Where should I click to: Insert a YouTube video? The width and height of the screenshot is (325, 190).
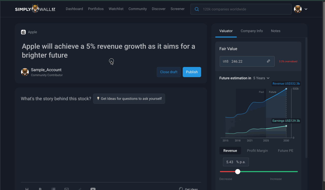93,189
